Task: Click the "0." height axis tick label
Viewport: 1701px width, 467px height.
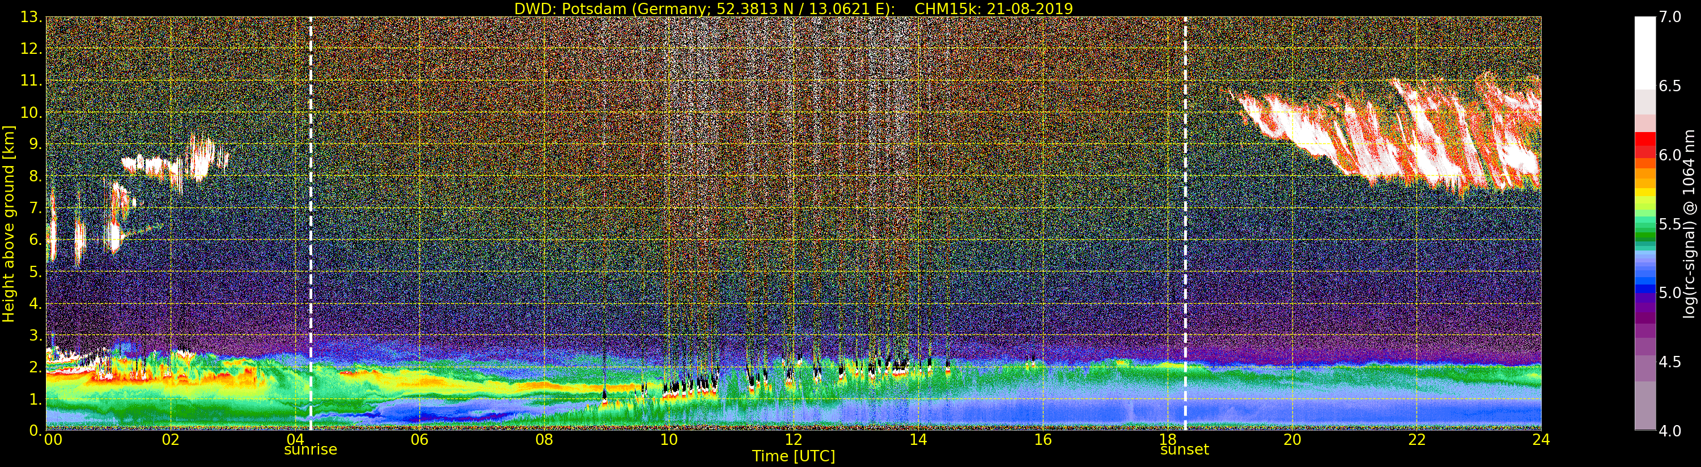Action: click(35, 431)
